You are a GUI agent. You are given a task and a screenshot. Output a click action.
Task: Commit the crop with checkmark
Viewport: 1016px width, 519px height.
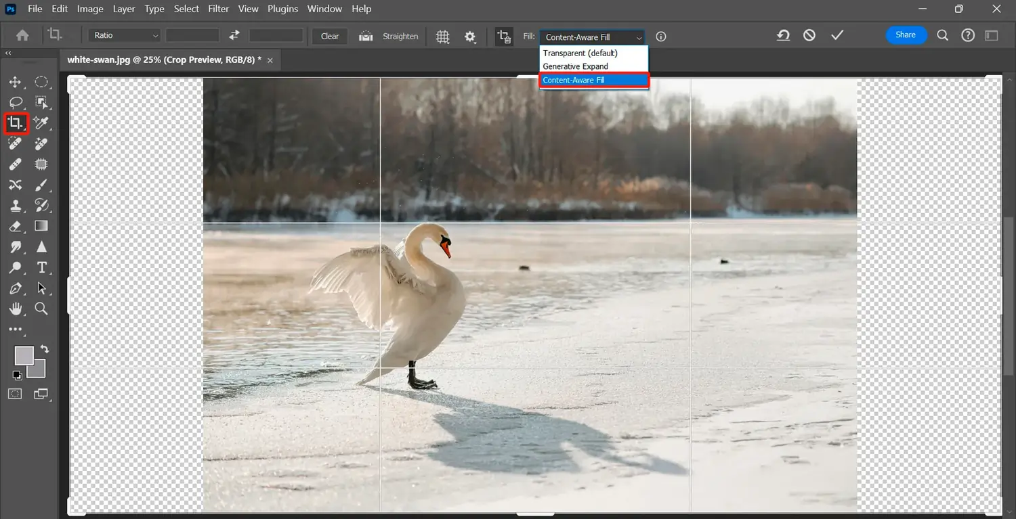(x=837, y=35)
